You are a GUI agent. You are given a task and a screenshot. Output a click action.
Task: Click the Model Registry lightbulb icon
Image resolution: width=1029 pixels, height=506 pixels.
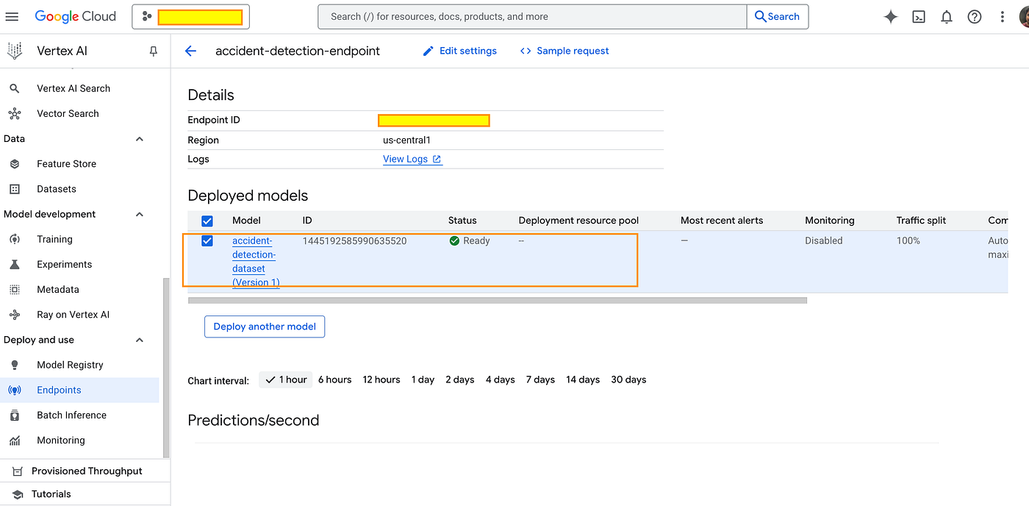click(14, 365)
